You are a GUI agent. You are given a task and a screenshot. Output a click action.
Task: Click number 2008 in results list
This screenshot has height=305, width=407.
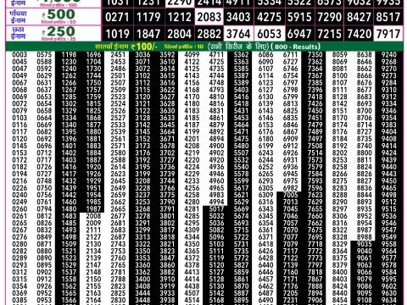[x=93, y=216]
